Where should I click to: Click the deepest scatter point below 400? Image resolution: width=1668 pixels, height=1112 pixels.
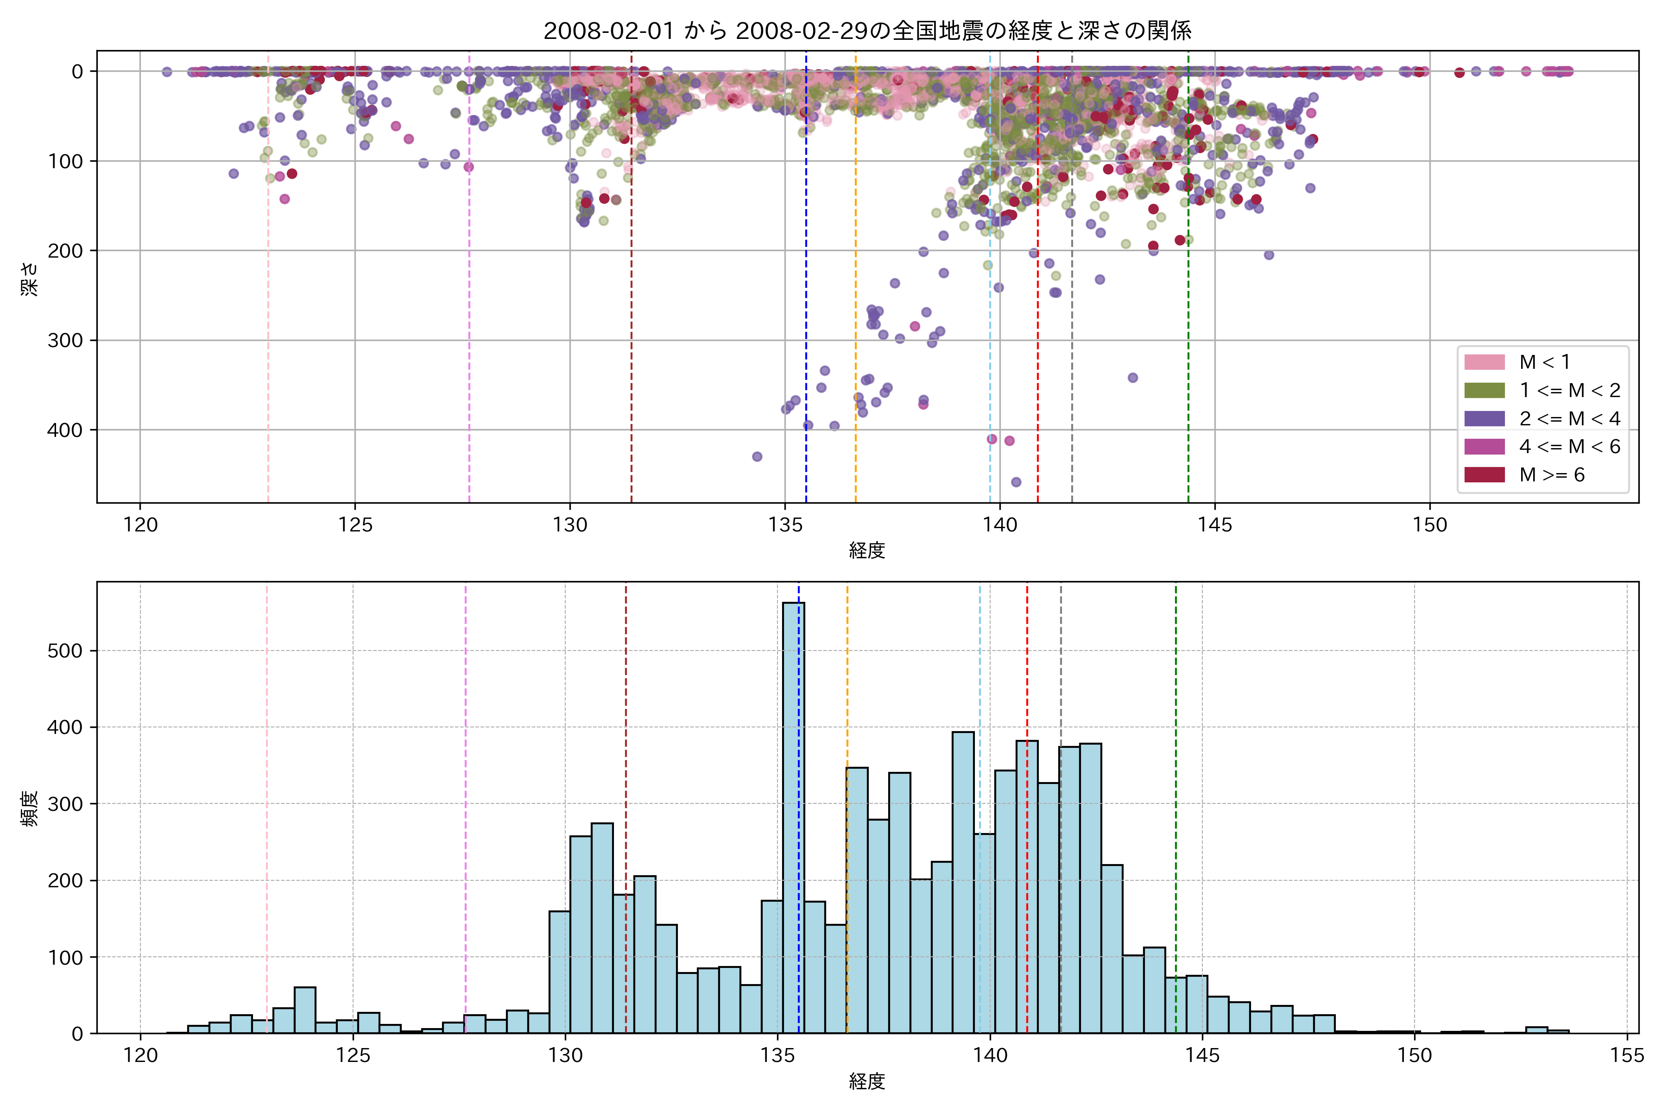click(1016, 482)
